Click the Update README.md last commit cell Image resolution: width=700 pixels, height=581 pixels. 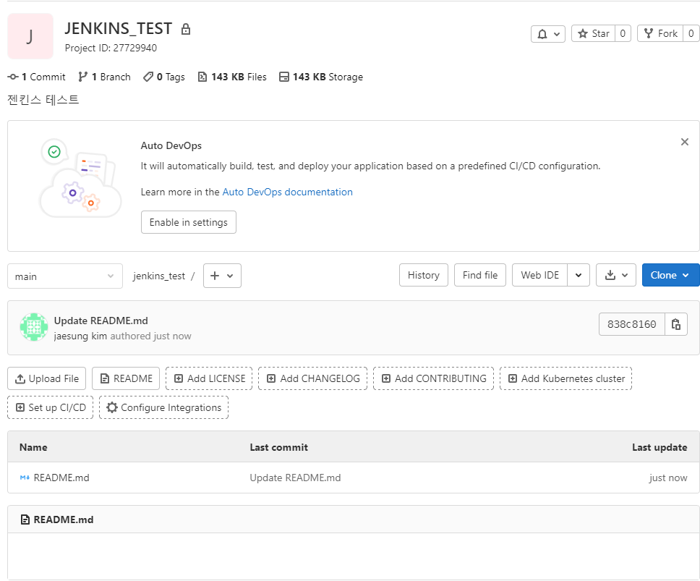click(295, 478)
